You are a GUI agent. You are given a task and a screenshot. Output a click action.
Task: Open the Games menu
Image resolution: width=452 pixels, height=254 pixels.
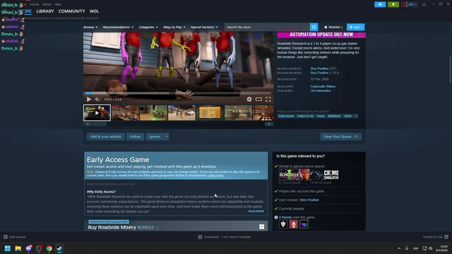pos(47,4)
